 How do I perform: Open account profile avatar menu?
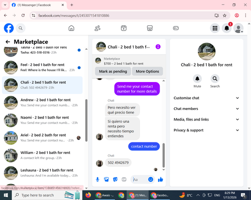pos(238,28)
